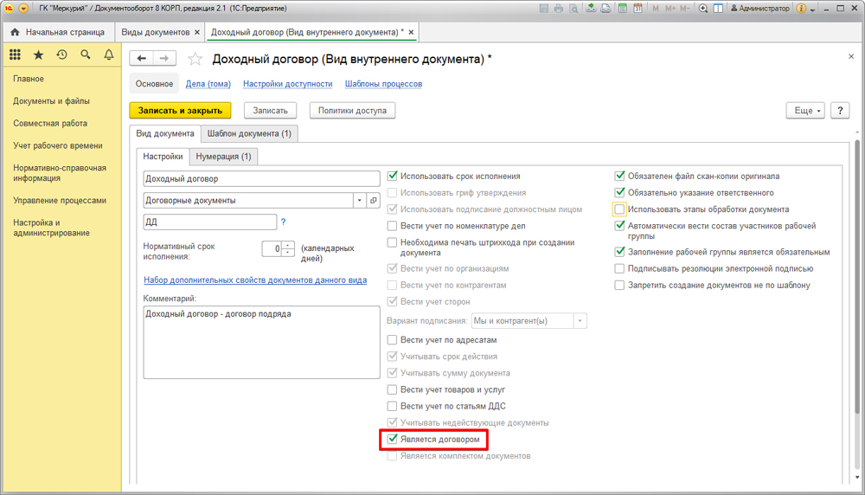Open notifications bell icon

point(108,55)
